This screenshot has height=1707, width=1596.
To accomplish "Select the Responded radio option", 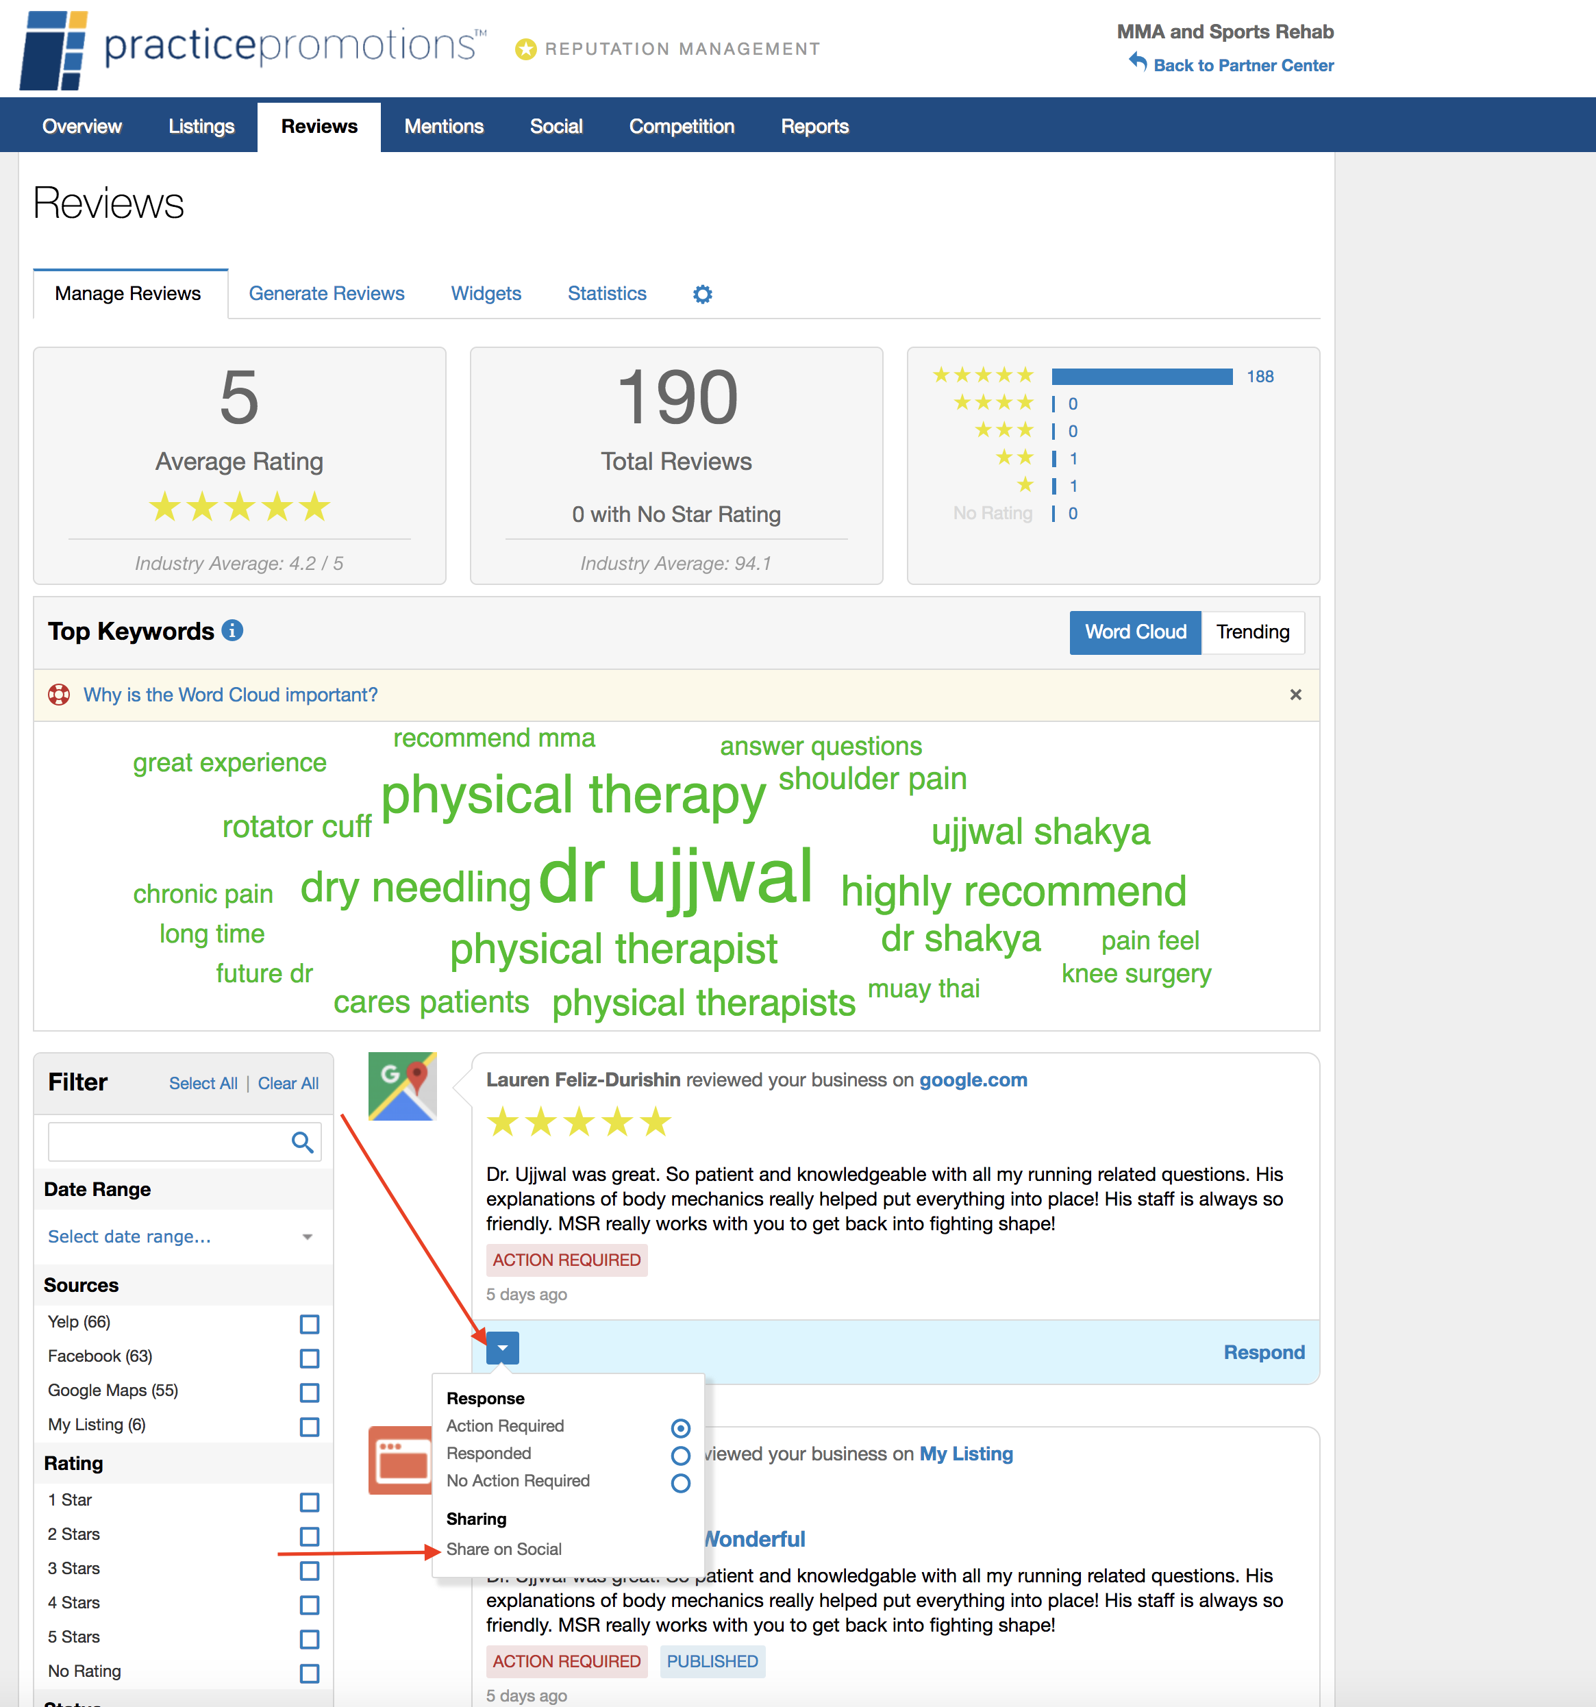I will tap(680, 1456).
